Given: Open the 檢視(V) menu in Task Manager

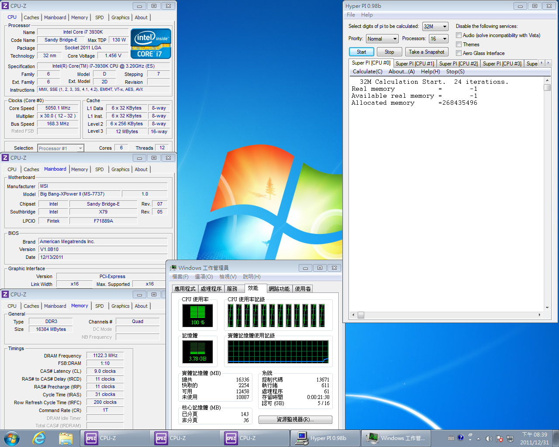Looking at the screenshot, I should coord(228,277).
